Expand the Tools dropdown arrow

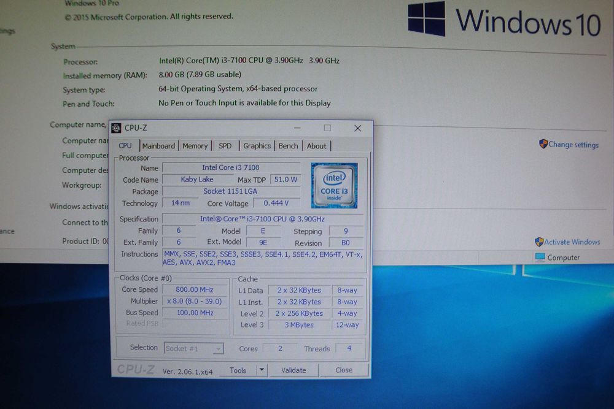pos(262,370)
